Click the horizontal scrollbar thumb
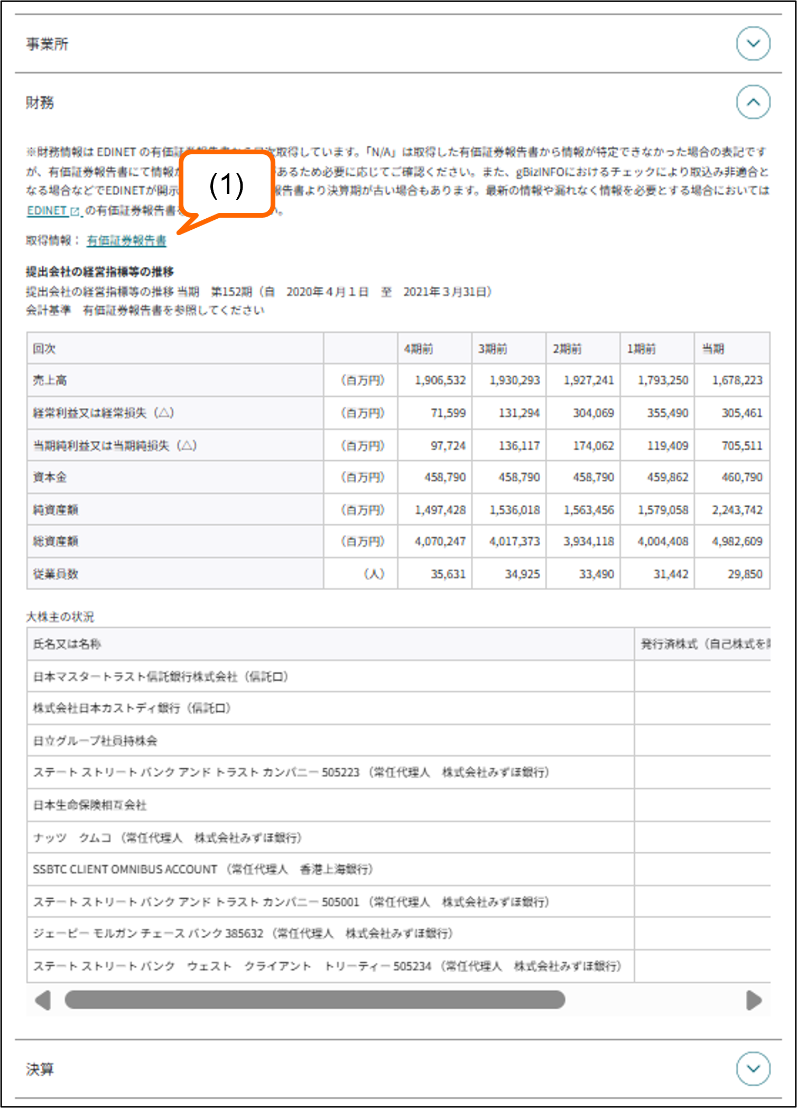The image size is (797, 1108). [x=315, y=1000]
